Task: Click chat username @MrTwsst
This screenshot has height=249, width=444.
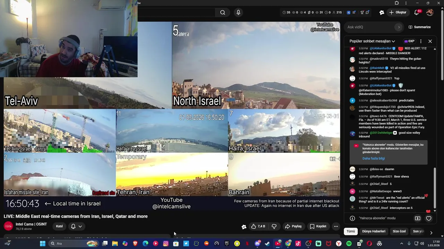Action: pyautogui.click(x=377, y=198)
